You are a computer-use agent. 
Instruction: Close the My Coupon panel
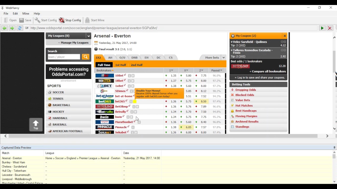pos(285,36)
